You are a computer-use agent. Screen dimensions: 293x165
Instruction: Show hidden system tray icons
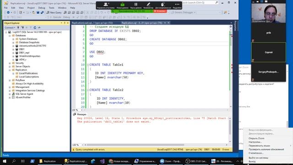[x=238, y=161]
